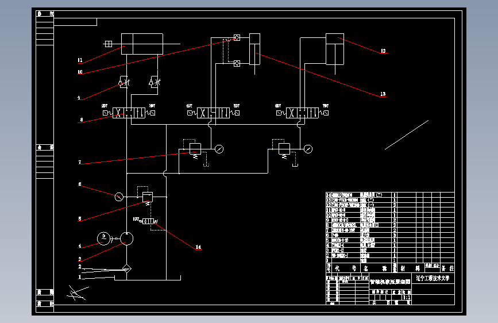
Task: Select the 1DT two-position solenoid valve
Action: [x=148, y=221]
